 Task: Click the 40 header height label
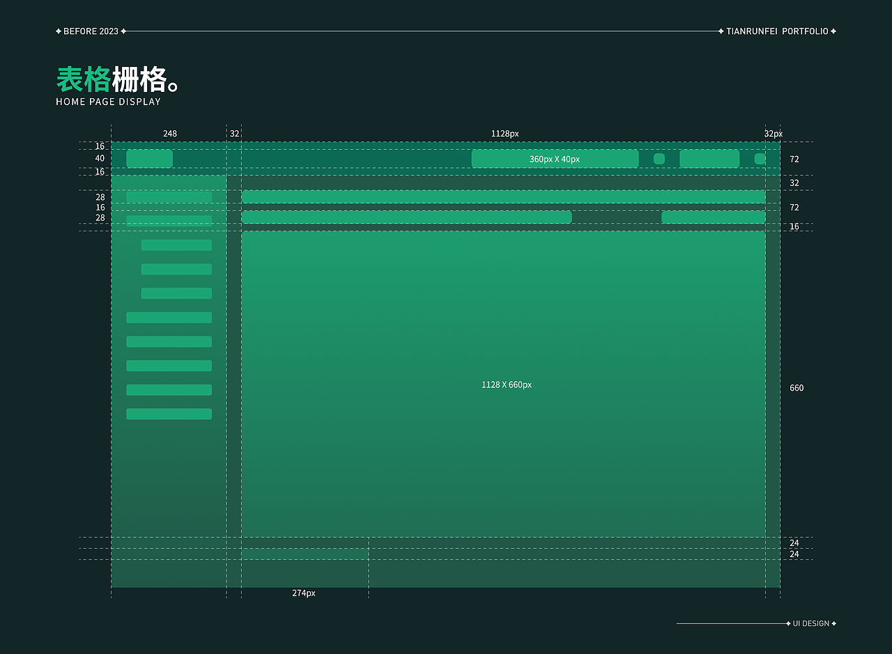coord(100,158)
